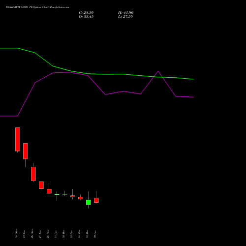Select the 02 Dec date label
The width and height of the screenshot is (246, 246).
pos(63,234)
